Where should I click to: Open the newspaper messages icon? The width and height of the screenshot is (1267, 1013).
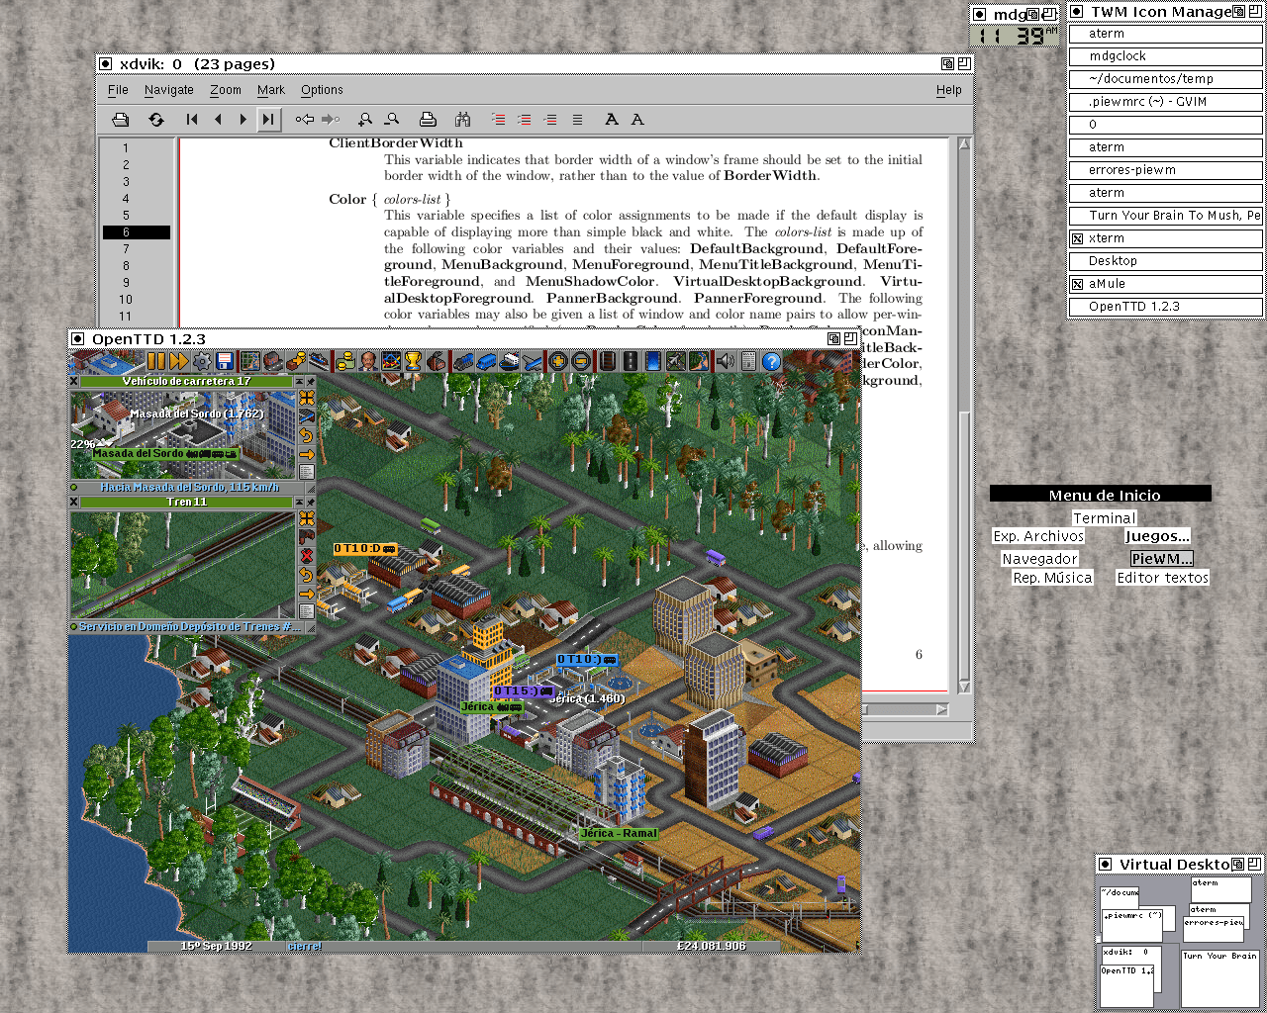(748, 362)
